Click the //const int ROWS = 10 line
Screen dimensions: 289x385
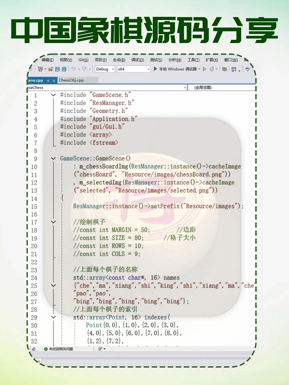pos(108,246)
